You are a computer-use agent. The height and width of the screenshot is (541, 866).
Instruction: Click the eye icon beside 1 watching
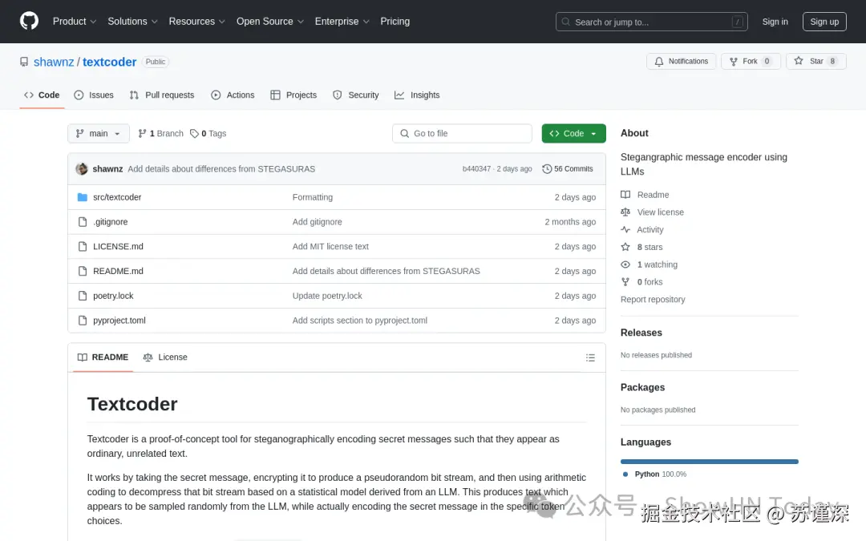tap(625, 264)
